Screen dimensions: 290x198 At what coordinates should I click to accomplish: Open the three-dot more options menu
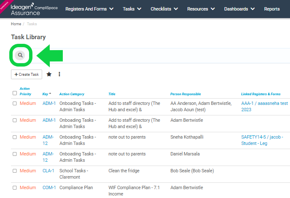[59, 74]
